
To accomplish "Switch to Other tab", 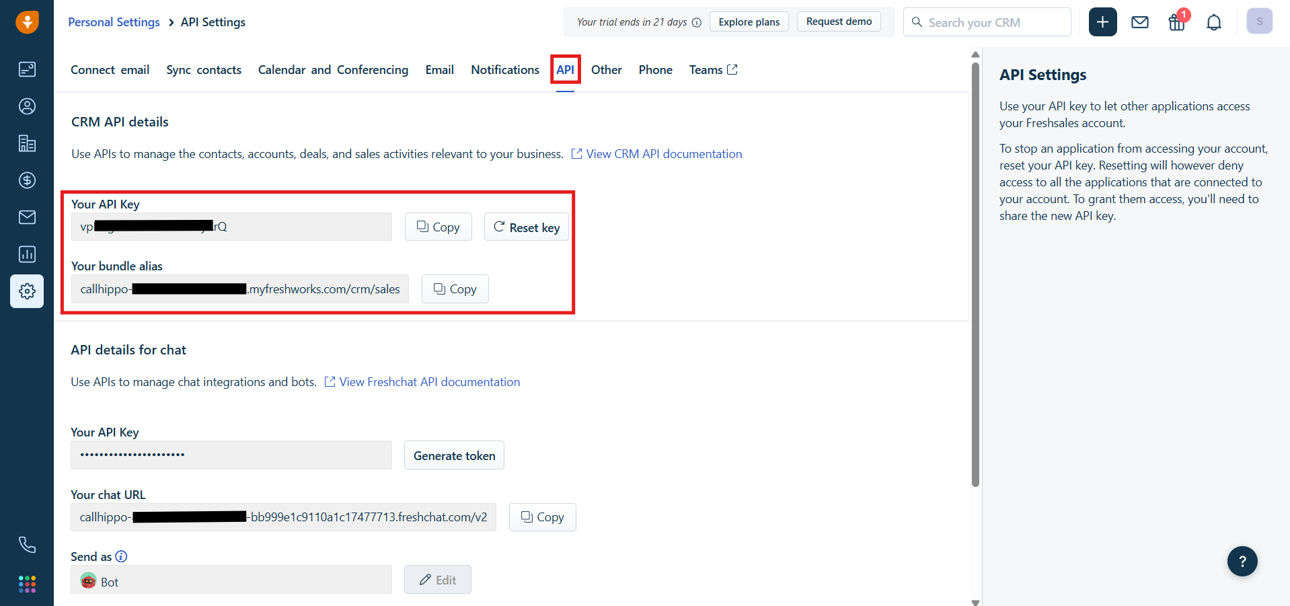I will [x=607, y=70].
